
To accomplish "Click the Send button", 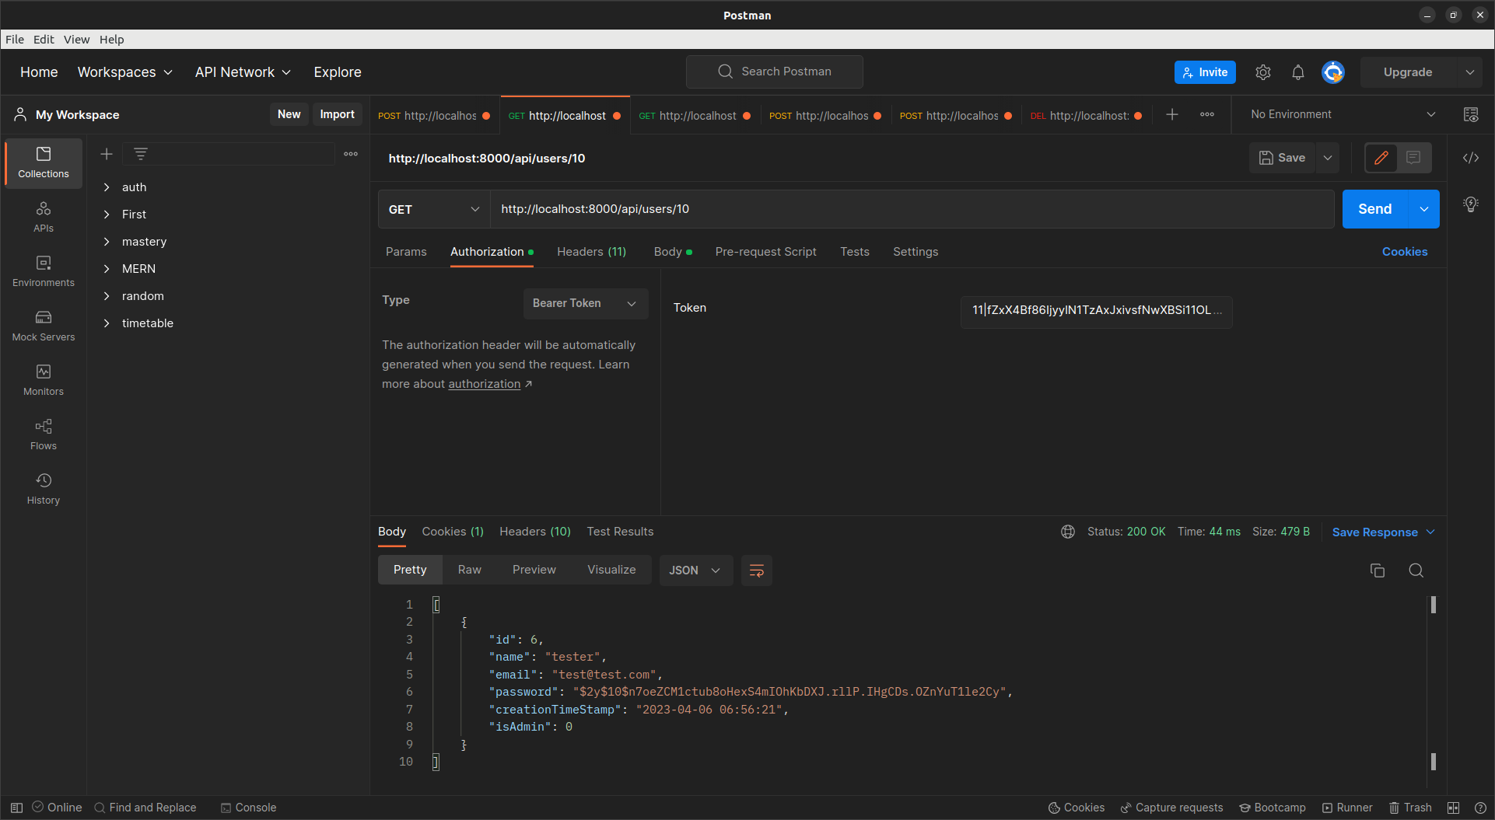I will 1374,208.
